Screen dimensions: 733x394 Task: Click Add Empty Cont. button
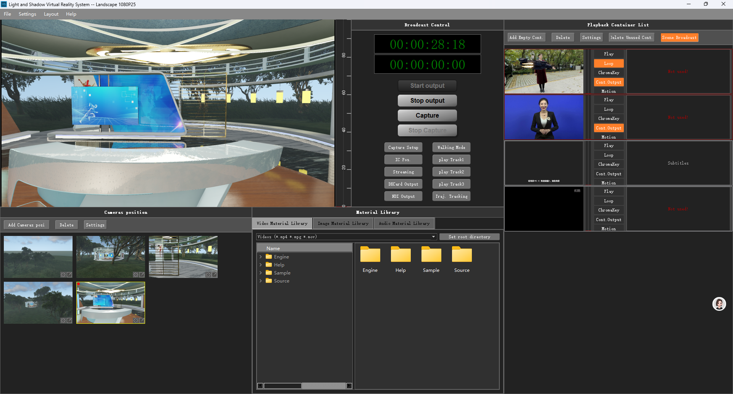point(526,37)
